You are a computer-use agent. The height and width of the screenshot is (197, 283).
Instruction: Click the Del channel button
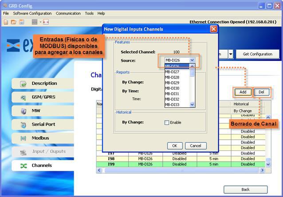tap(261, 92)
